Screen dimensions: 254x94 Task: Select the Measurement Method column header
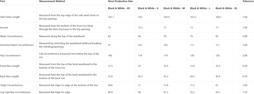[x=52, y=1]
